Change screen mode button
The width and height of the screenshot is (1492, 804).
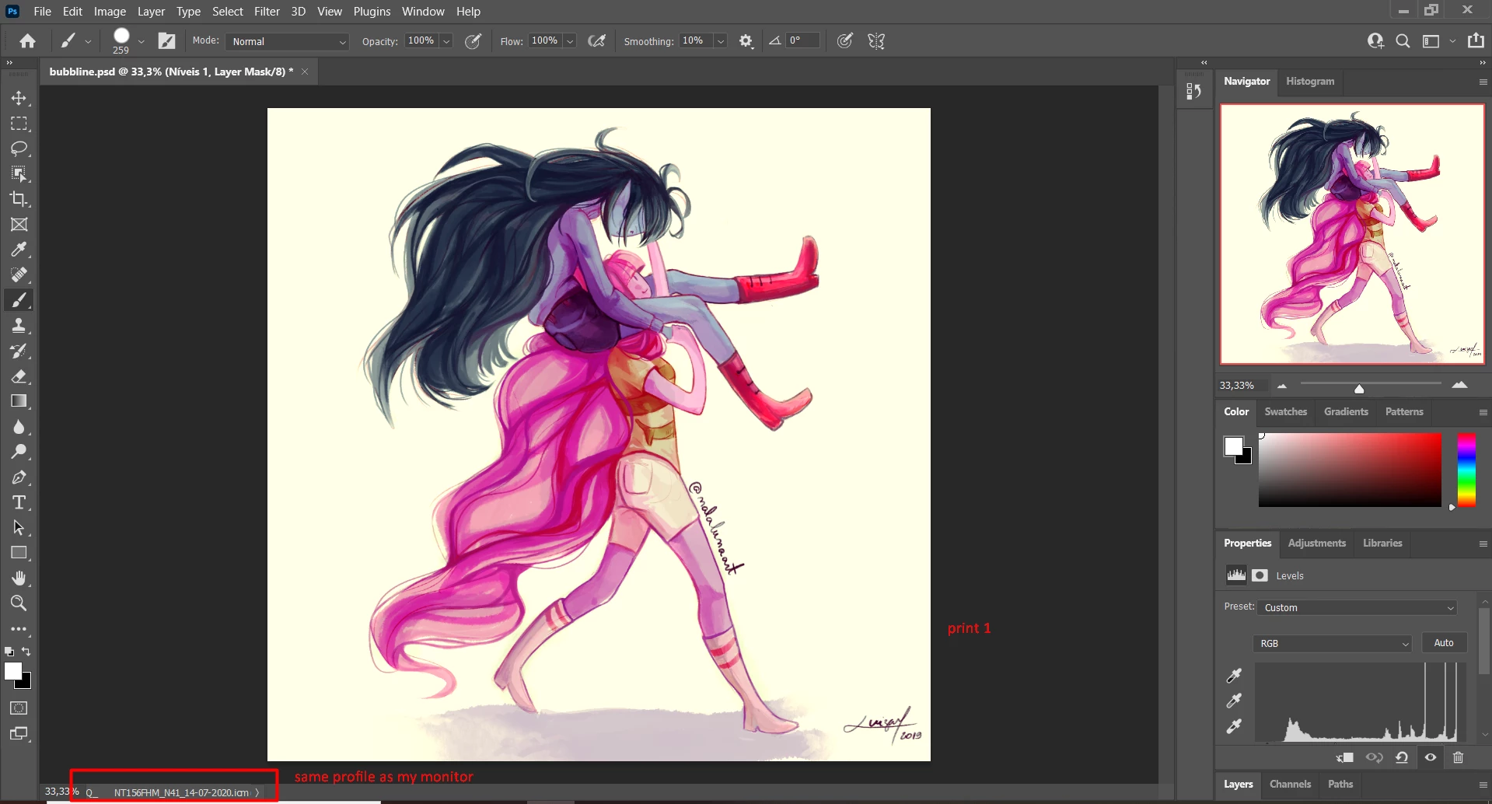pos(19,733)
